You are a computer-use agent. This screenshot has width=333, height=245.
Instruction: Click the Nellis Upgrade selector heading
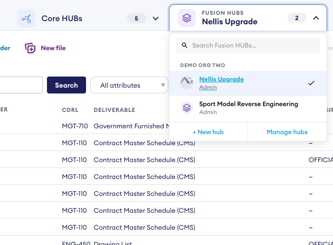tap(230, 22)
